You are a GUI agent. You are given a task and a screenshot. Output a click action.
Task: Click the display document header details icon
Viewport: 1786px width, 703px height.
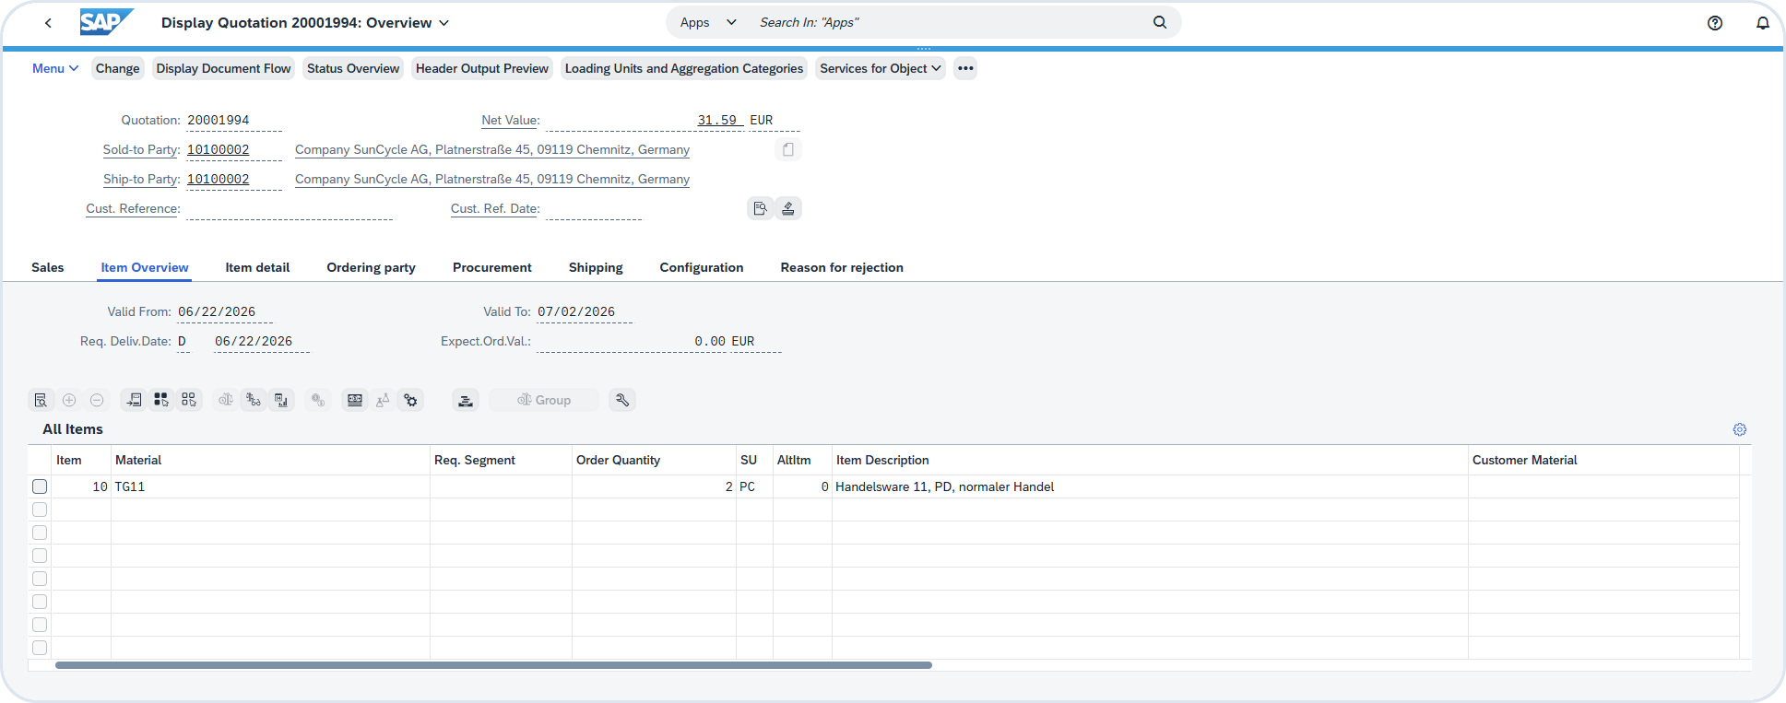coord(760,208)
